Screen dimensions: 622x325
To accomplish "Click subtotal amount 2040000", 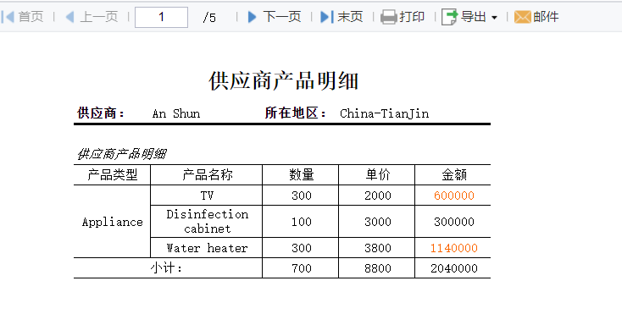I will pos(453,268).
